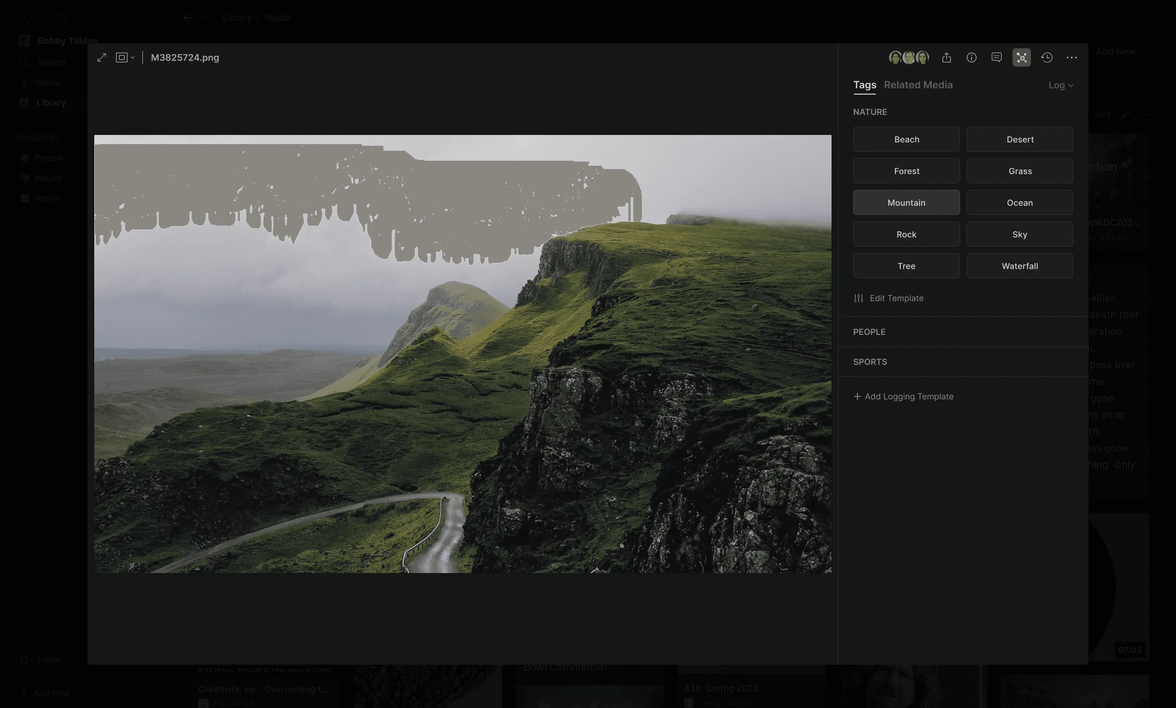
Task: Toggle the Tree tag
Action: [906, 266]
